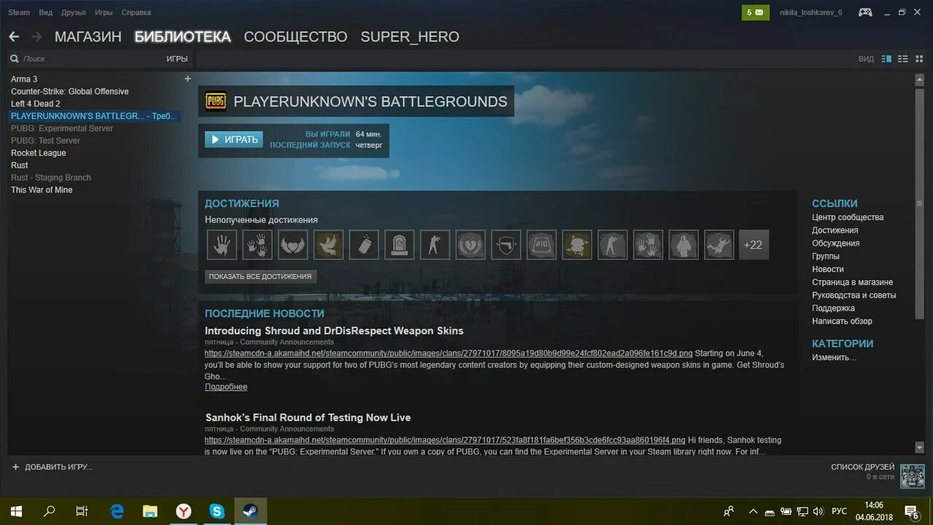Click the winged heart achievement icon
This screenshot has height=525, width=933.
click(x=293, y=245)
